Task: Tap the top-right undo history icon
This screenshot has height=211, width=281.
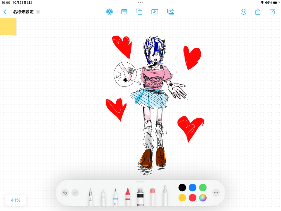Action: pos(243,12)
